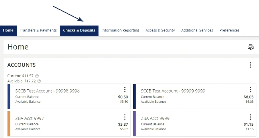
Task: Open Transfers & Payments menu
Action: [38, 30]
